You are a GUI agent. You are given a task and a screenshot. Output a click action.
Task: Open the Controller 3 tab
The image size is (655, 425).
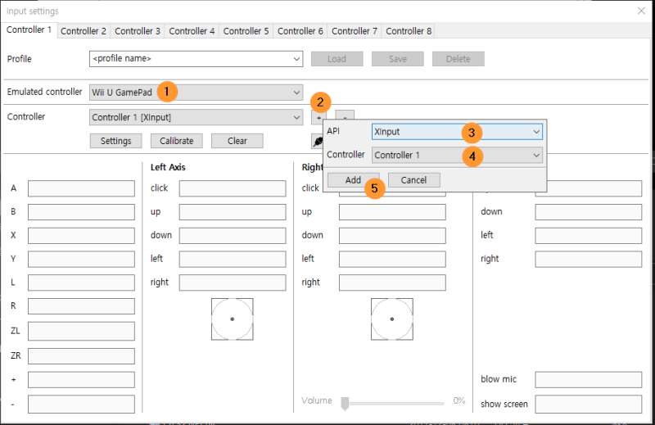pos(138,31)
